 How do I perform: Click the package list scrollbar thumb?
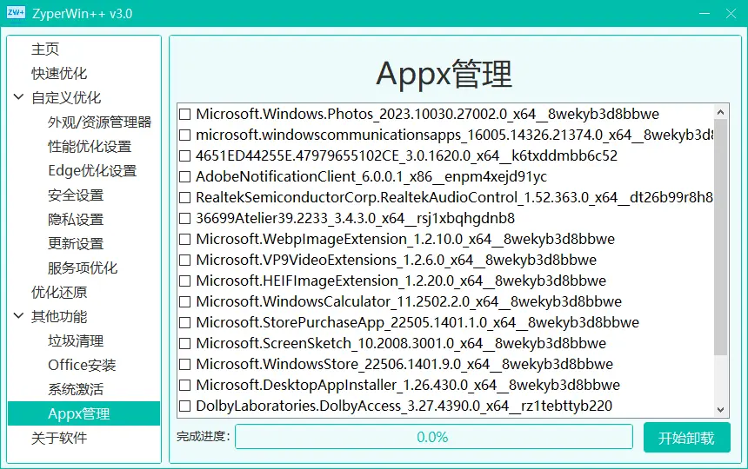720,237
